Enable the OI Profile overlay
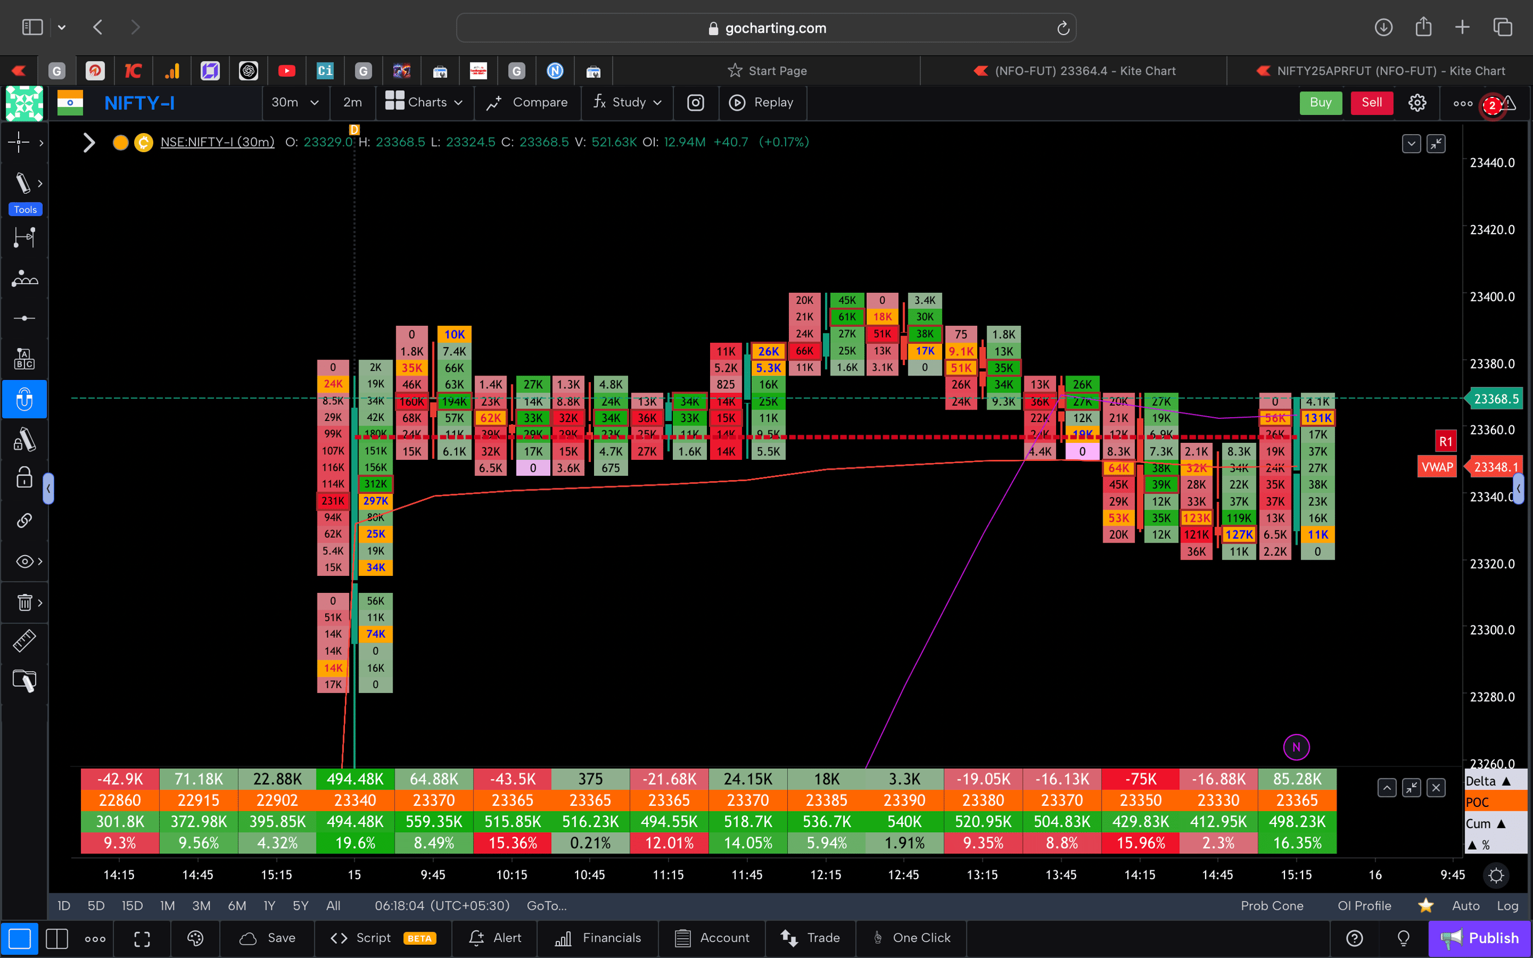 [x=1363, y=905]
